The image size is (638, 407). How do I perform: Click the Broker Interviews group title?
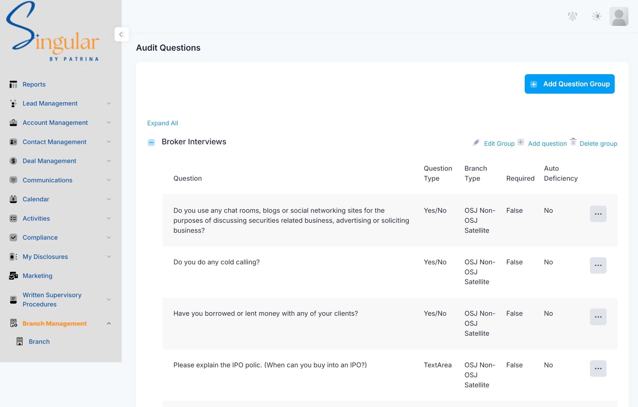tap(194, 142)
